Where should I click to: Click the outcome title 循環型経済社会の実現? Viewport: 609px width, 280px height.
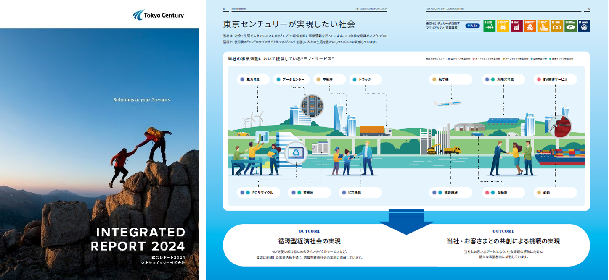310,241
